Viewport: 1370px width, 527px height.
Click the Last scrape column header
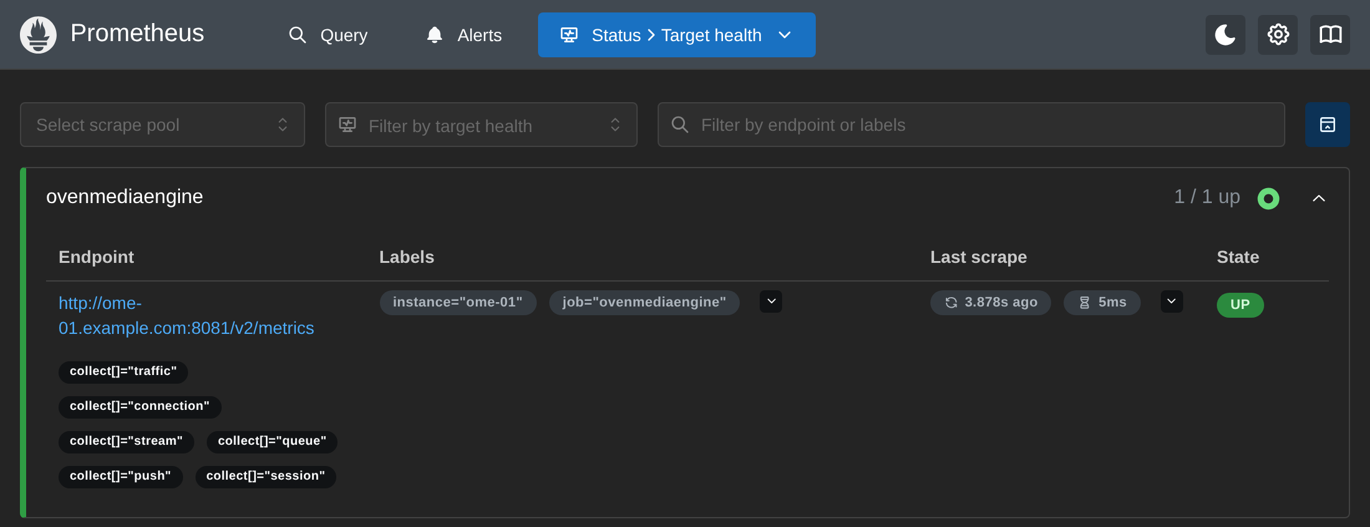978,257
